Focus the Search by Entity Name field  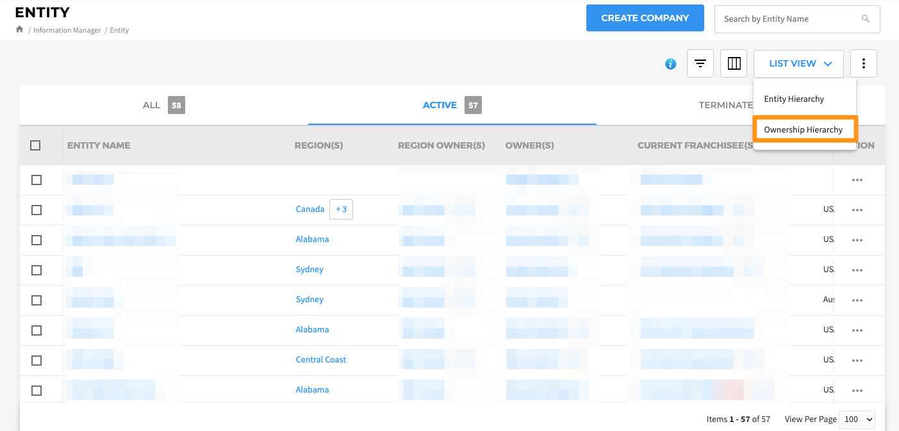[788, 19]
